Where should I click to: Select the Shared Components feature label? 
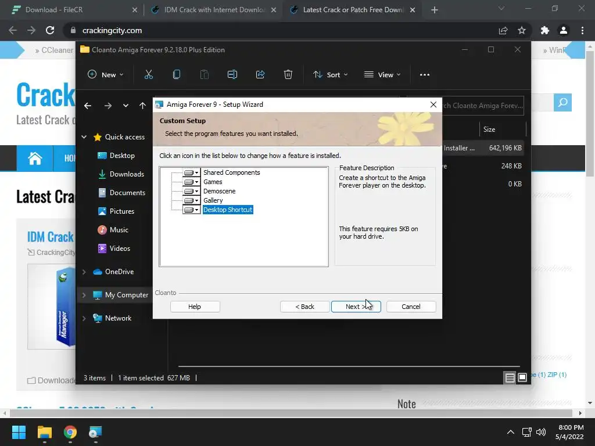(231, 172)
